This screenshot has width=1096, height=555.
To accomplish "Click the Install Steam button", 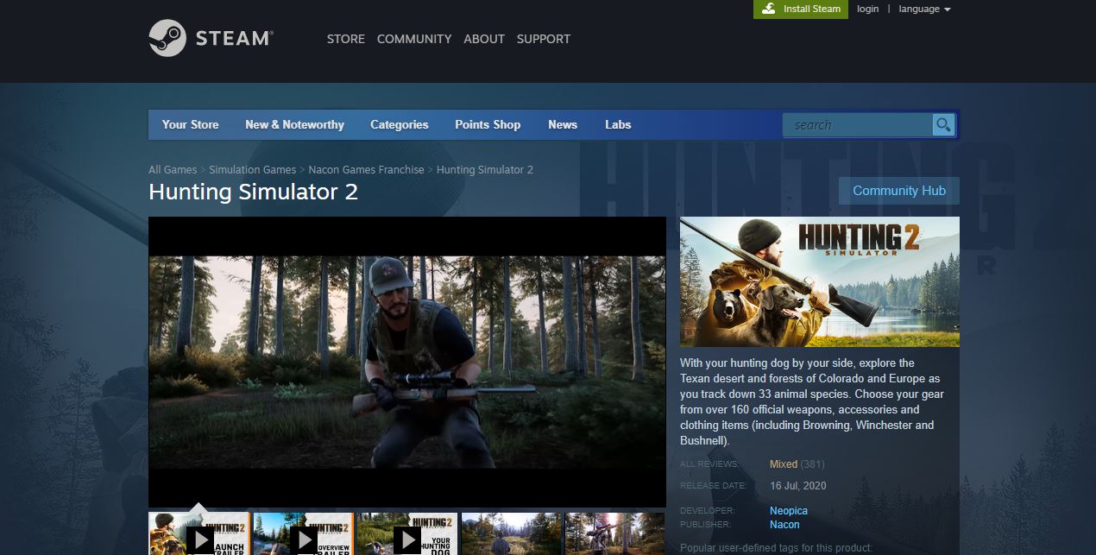I will click(x=801, y=9).
